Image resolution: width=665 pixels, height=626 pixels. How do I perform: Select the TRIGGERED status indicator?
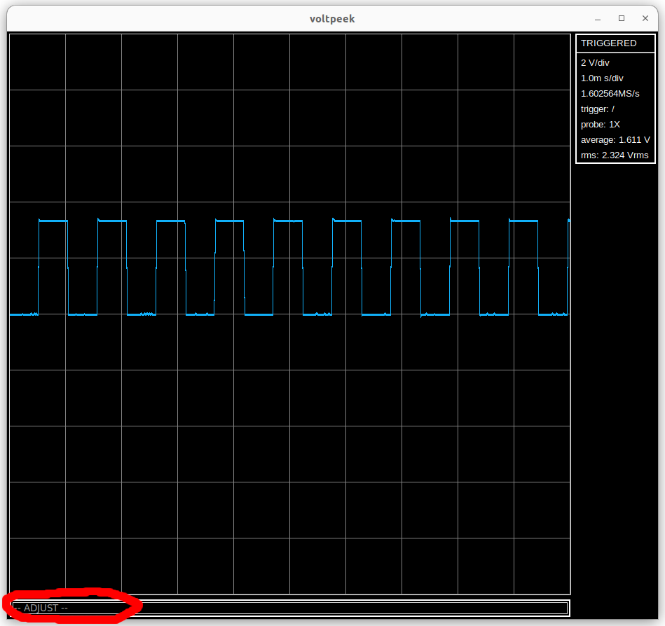pos(608,43)
